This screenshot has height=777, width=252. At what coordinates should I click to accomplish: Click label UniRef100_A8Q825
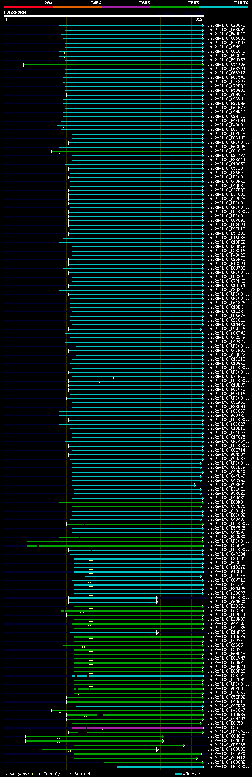click(x=226, y=290)
